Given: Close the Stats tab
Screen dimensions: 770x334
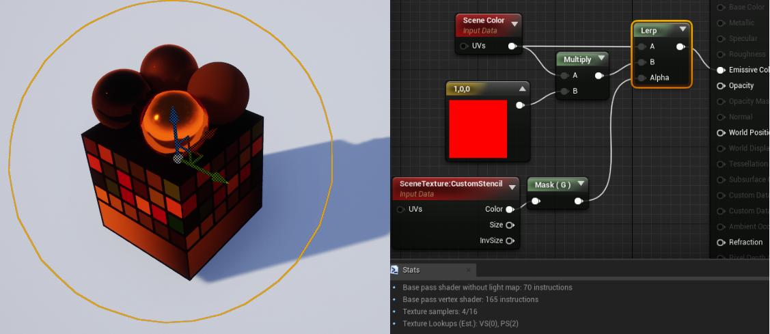Looking at the screenshot, I should pyautogui.click(x=468, y=270).
